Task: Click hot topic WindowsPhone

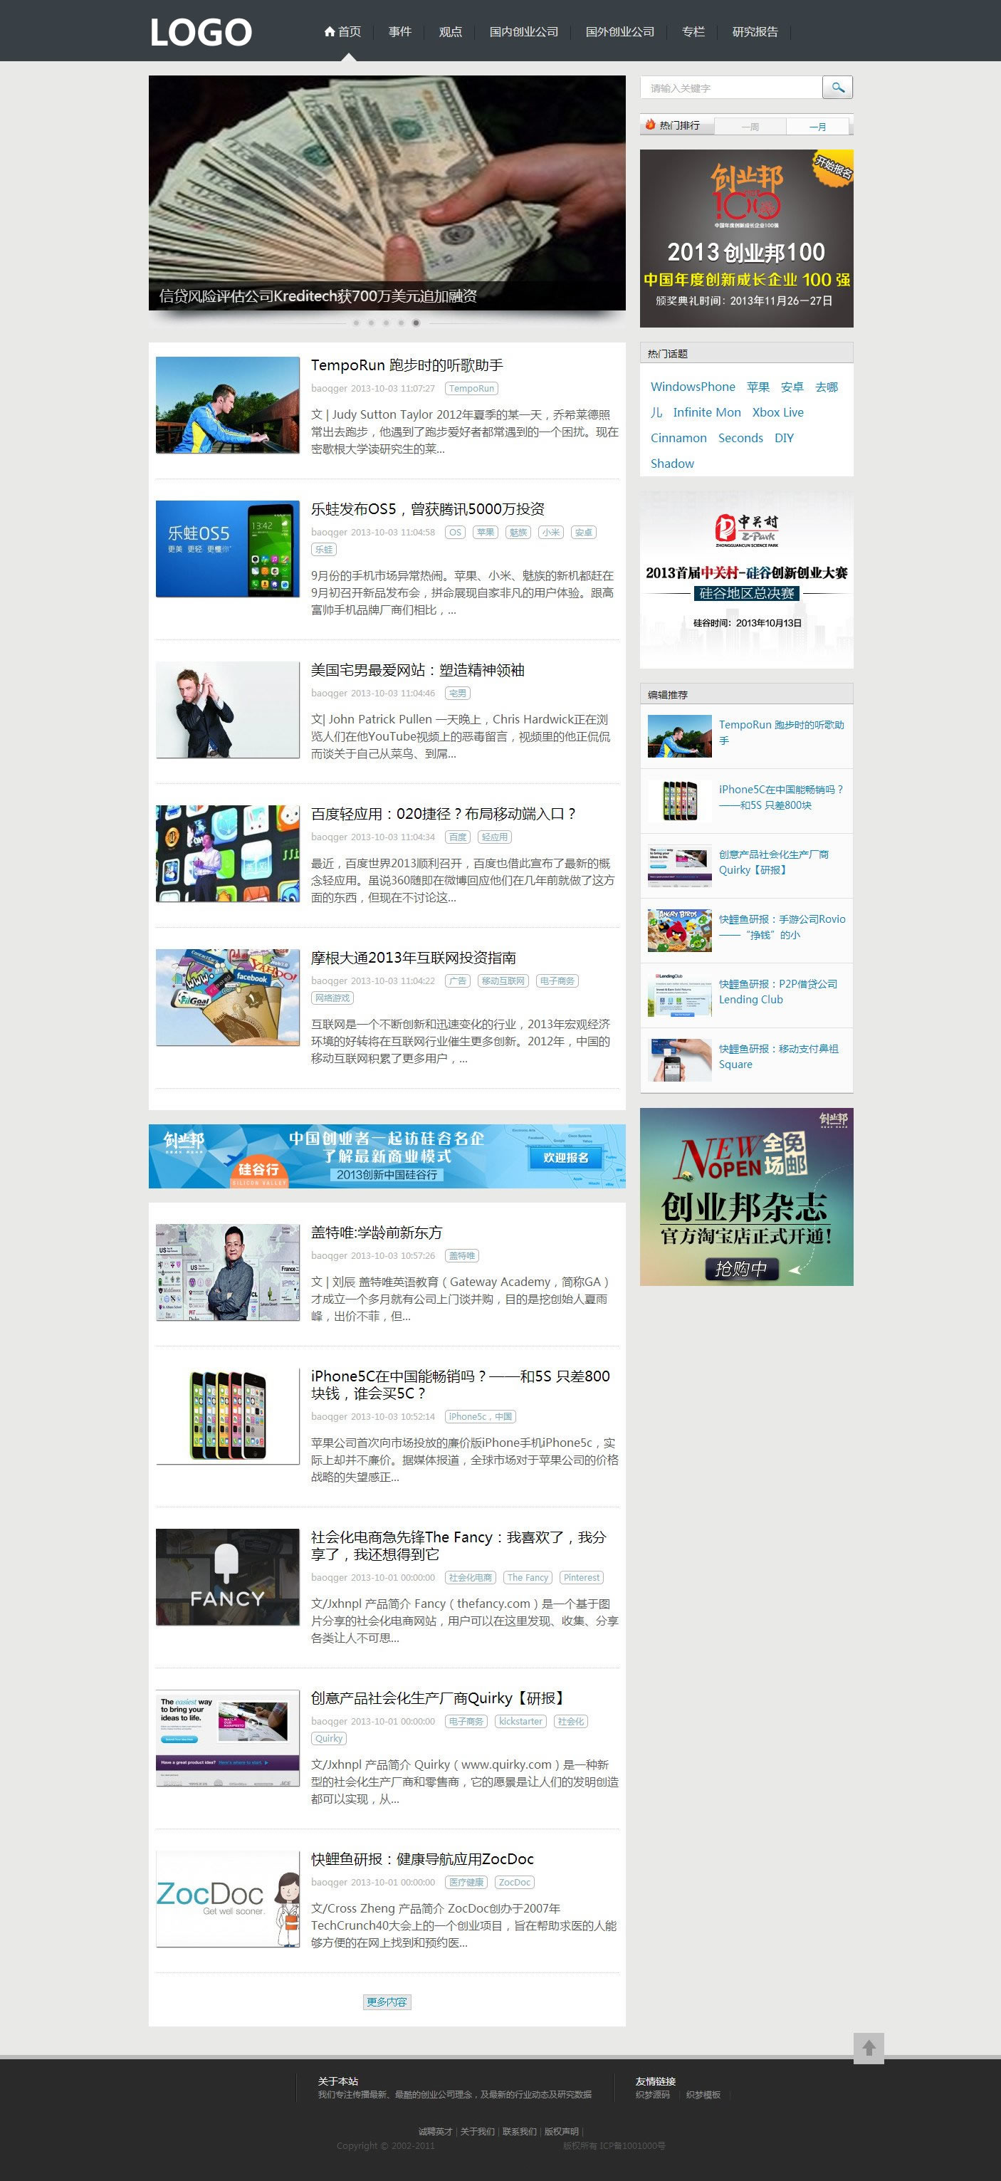Action: point(693,387)
